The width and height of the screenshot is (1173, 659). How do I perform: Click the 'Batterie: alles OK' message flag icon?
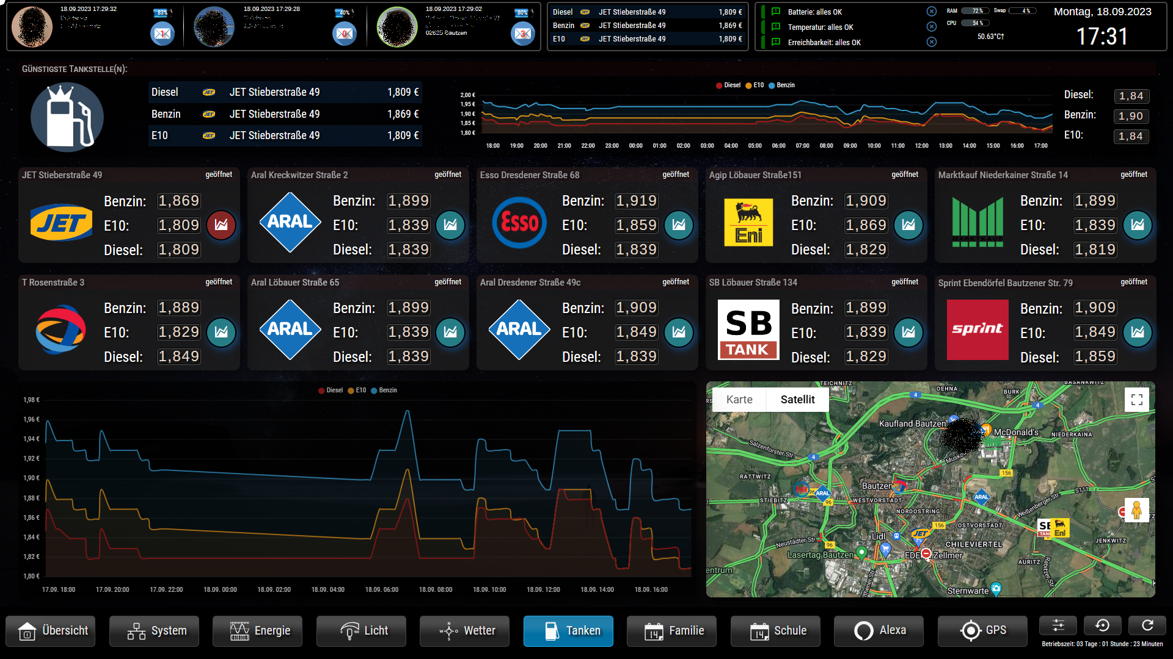[776, 12]
